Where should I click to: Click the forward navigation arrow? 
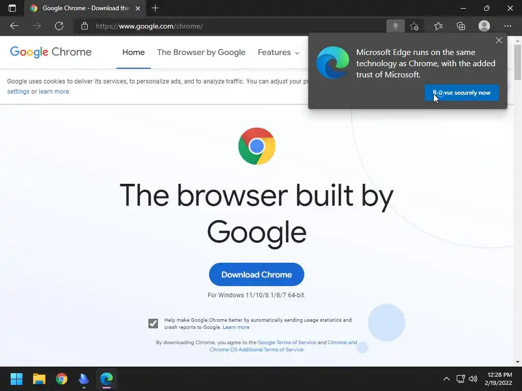[x=37, y=26]
